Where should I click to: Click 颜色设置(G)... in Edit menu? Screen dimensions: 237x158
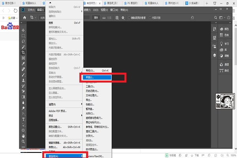pyautogui.click(x=64, y=127)
